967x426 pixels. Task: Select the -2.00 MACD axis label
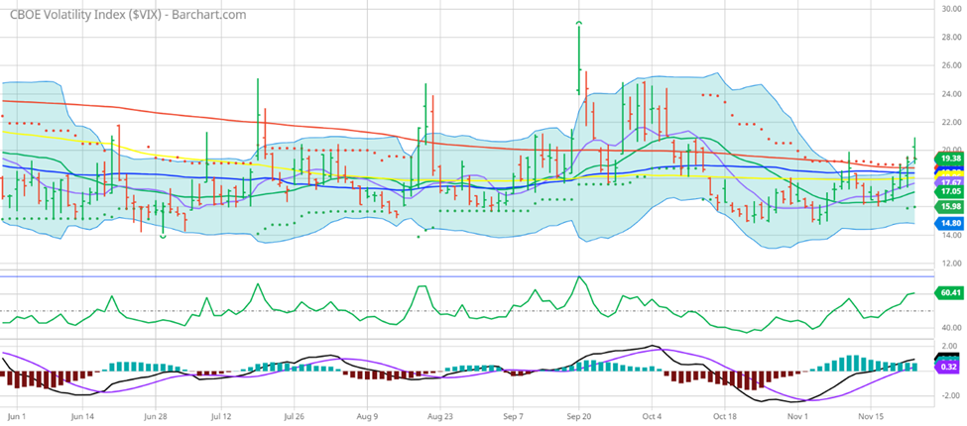tap(950, 396)
